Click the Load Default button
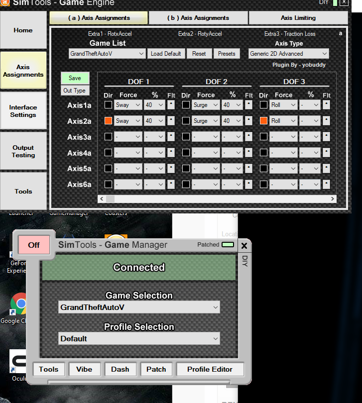Viewport: 362px width, 403px height. point(166,54)
